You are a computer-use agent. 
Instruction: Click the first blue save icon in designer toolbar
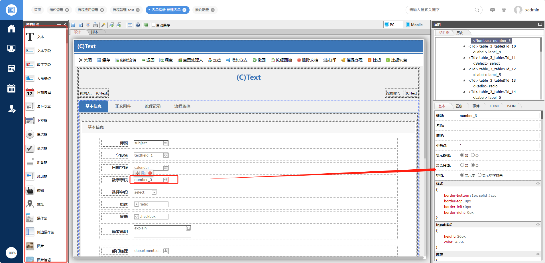click(73, 25)
